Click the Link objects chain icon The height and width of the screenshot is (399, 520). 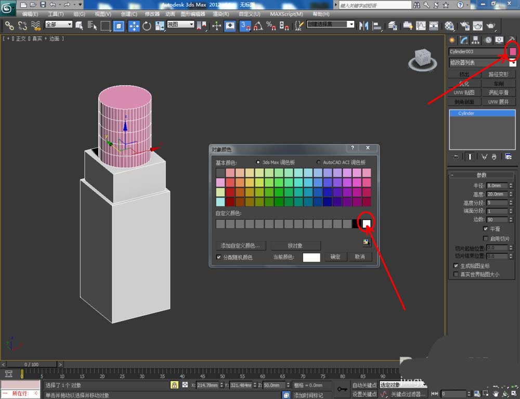tap(9, 25)
